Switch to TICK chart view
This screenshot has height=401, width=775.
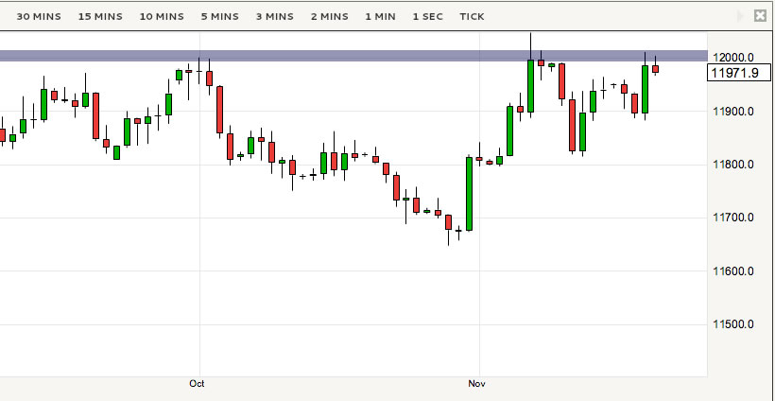click(x=472, y=17)
